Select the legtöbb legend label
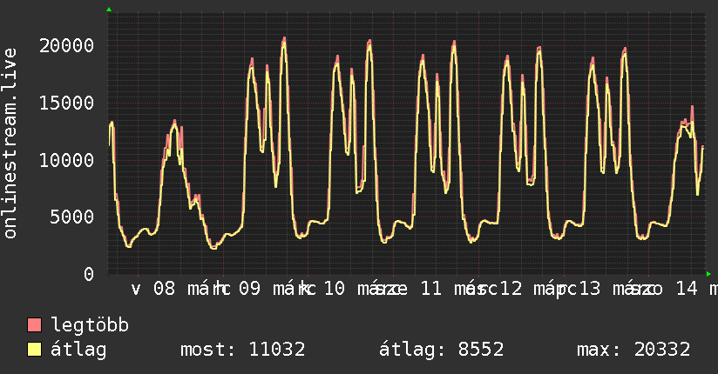The image size is (718, 374). tap(90, 325)
